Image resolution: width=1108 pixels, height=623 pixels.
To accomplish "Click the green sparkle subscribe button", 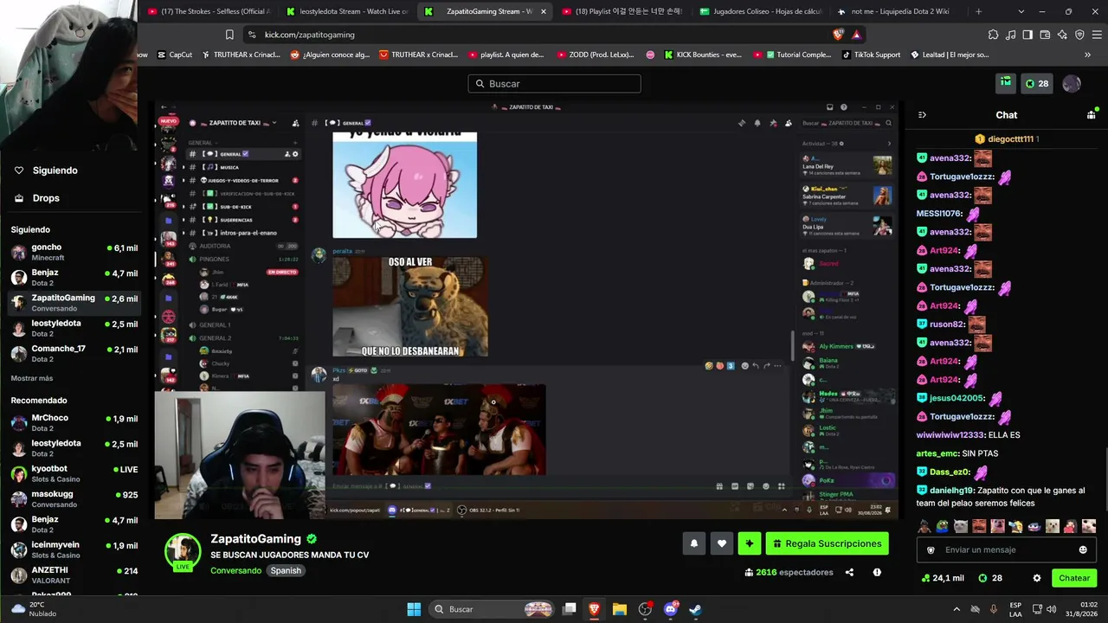I will click(749, 543).
